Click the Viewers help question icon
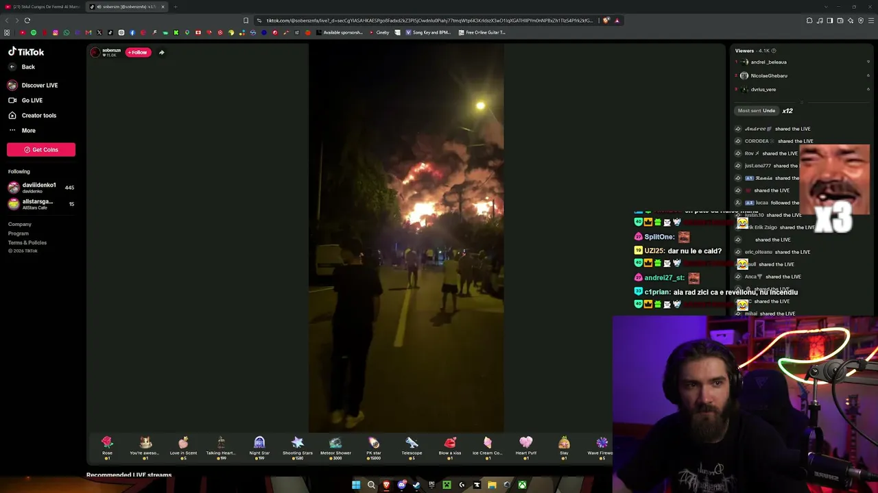The height and width of the screenshot is (493, 878). [x=774, y=51]
